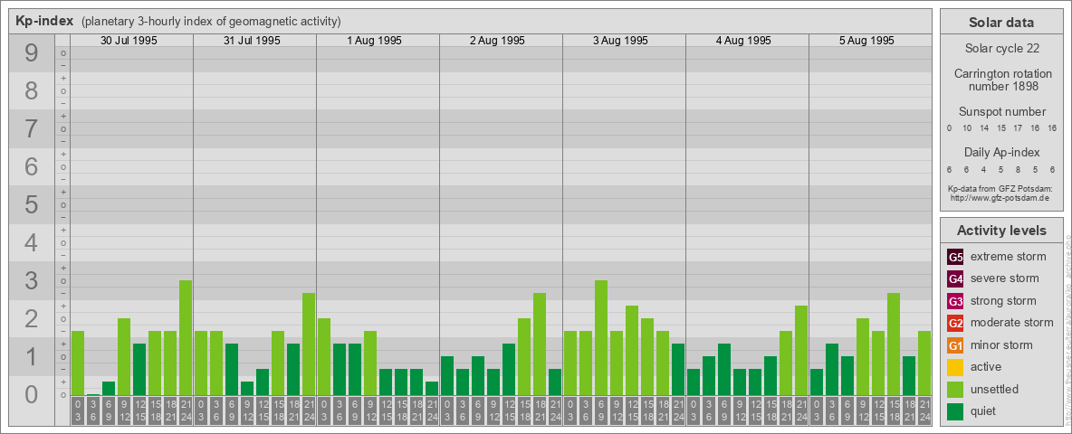Click the sunspot number value 10
1072x434 pixels.
pos(967,128)
